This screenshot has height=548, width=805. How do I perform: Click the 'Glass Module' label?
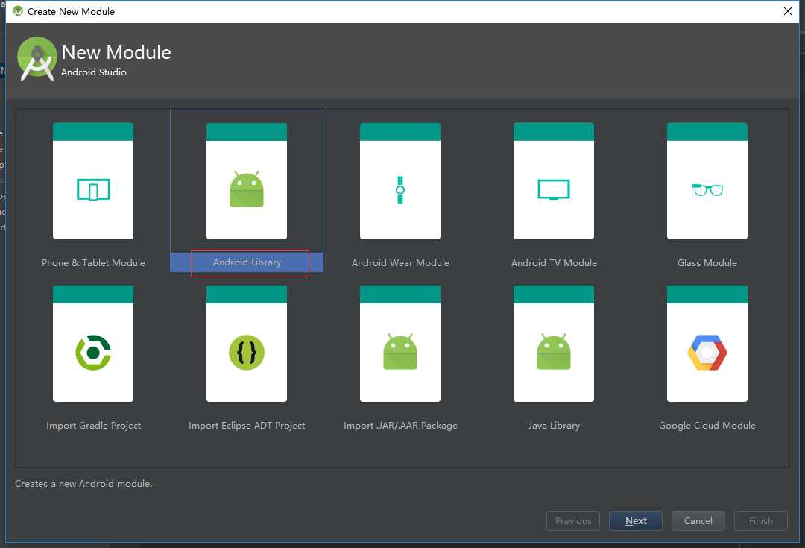(x=707, y=263)
